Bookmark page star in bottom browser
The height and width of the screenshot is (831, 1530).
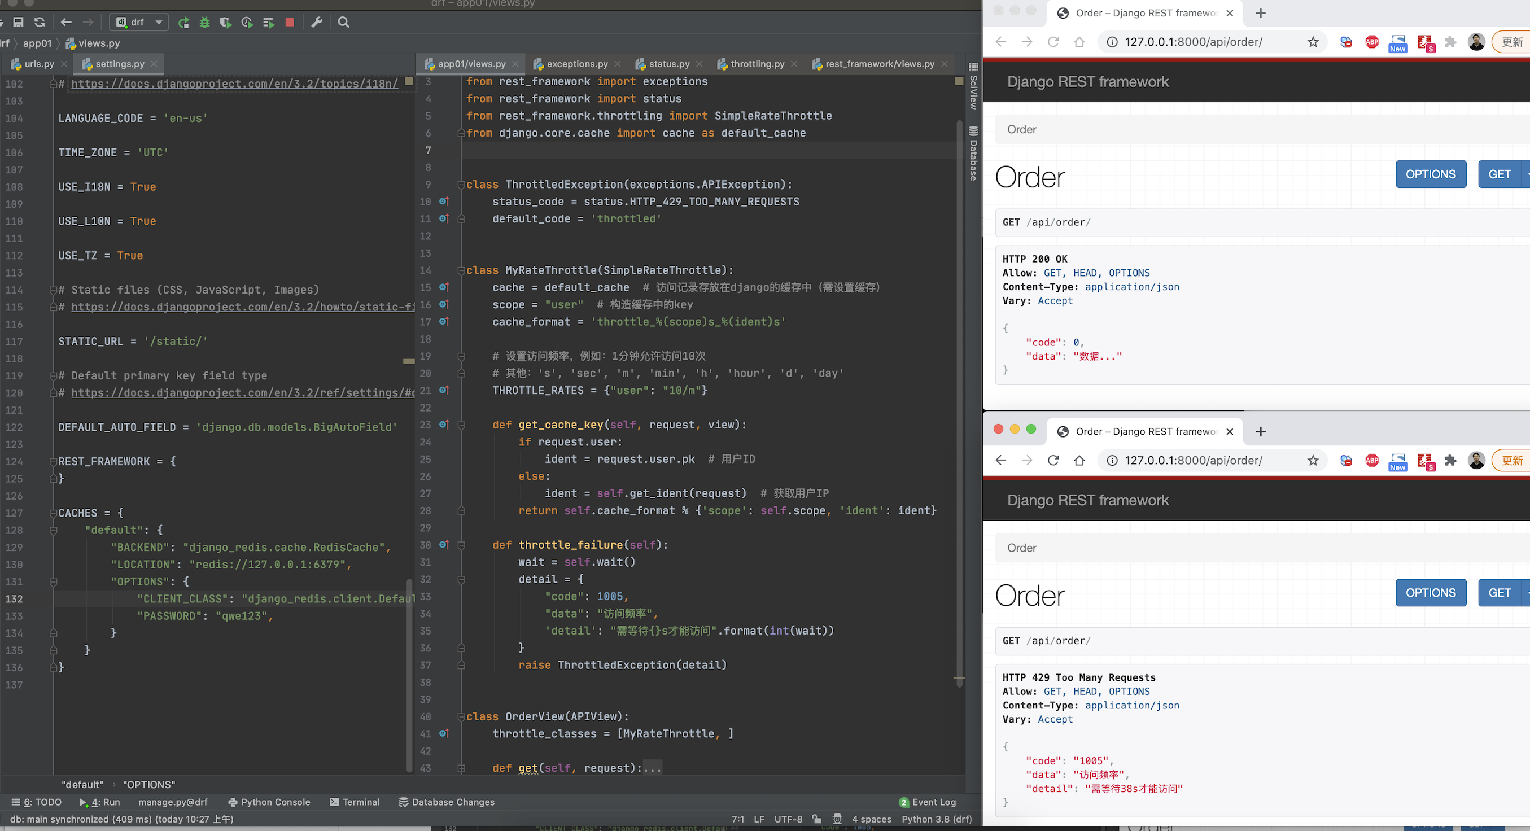pyautogui.click(x=1313, y=460)
